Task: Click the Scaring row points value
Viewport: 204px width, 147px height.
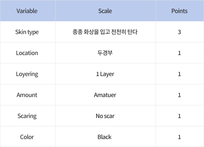Action: tap(179, 116)
